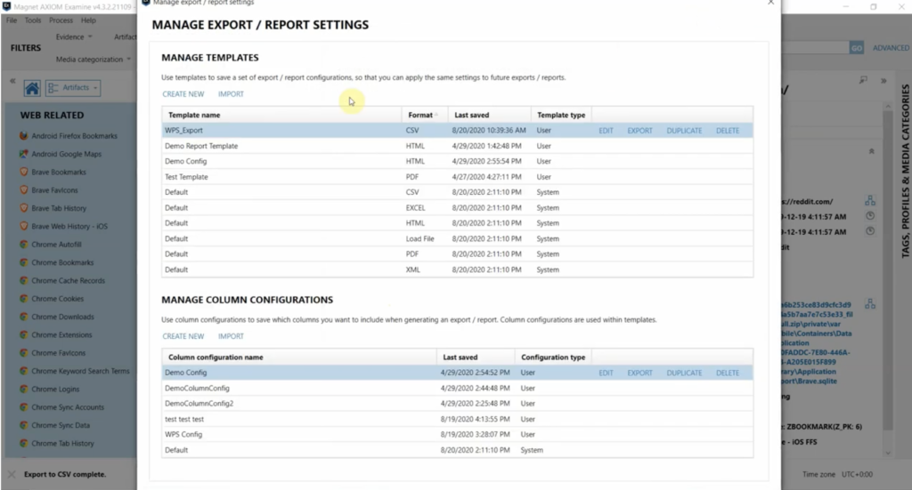This screenshot has width=912, height=490.
Task: Click DELETE for the WPS_Export template
Action: (x=728, y=131)
